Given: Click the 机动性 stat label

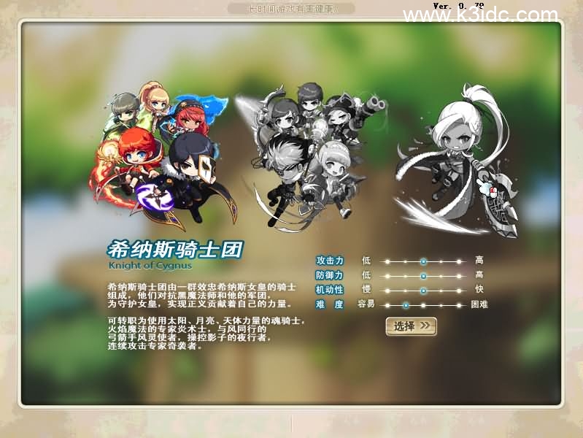Looking at the screenshot, I should pyautogui.click(x=329, y=290).
